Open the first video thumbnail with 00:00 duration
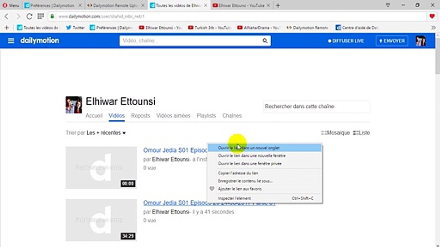This screenshot has width=440, height=247. point(101,168)
